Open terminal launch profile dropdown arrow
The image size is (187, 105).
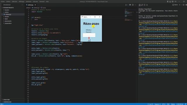tap(181, 5)
